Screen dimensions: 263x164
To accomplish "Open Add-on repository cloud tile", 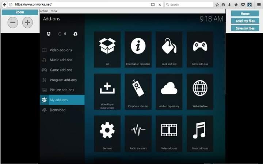I will click(169, 91).
